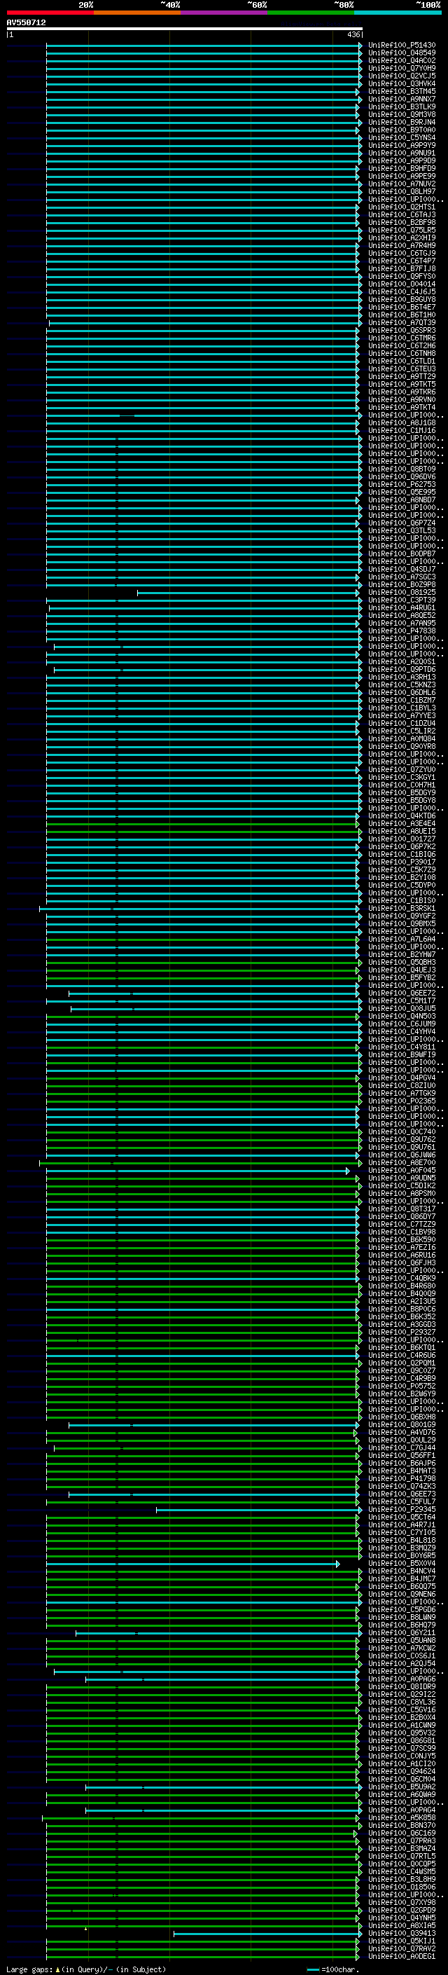Open hit UniRef100_P51430
The image size is (448, 1975).
tap(401, 46)
